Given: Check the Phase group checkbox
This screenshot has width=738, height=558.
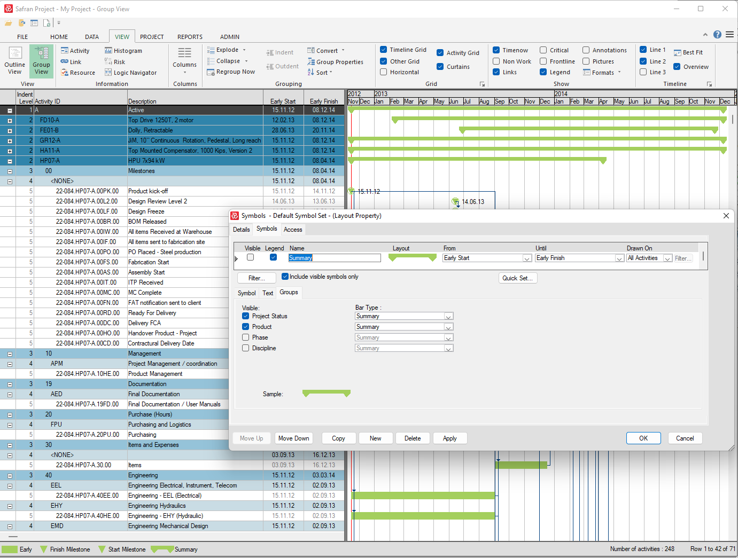Looking at the screenshot, I should pos(245,337).
